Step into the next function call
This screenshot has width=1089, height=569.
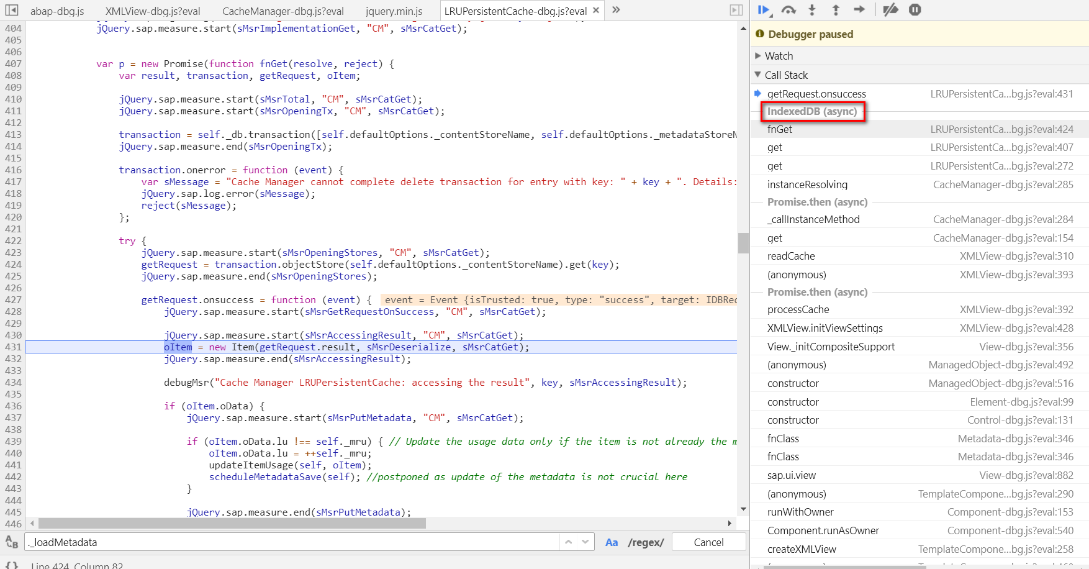click(812, 10)
